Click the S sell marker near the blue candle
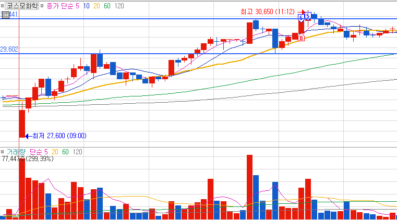397x220 pixels. click(308, 16)
